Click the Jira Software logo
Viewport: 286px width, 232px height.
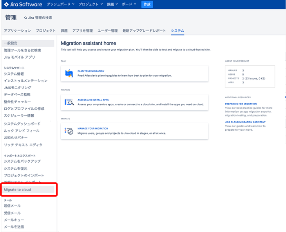point(23,4)
